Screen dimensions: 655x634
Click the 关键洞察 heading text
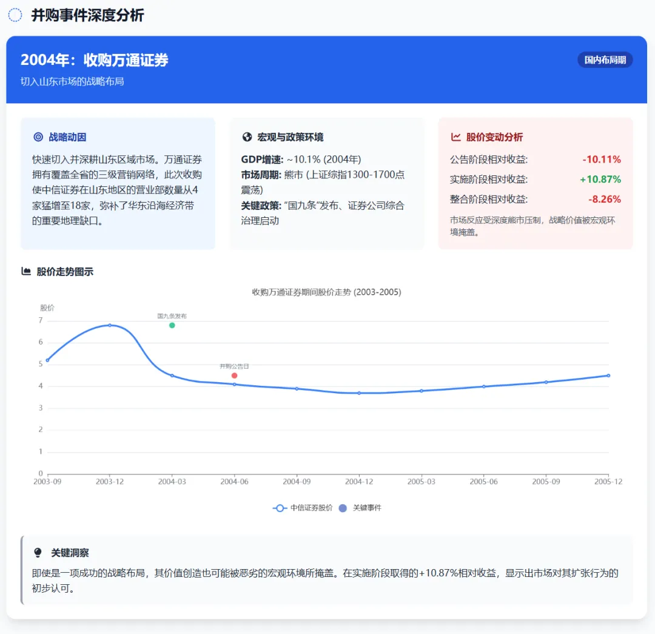[70, 553]
